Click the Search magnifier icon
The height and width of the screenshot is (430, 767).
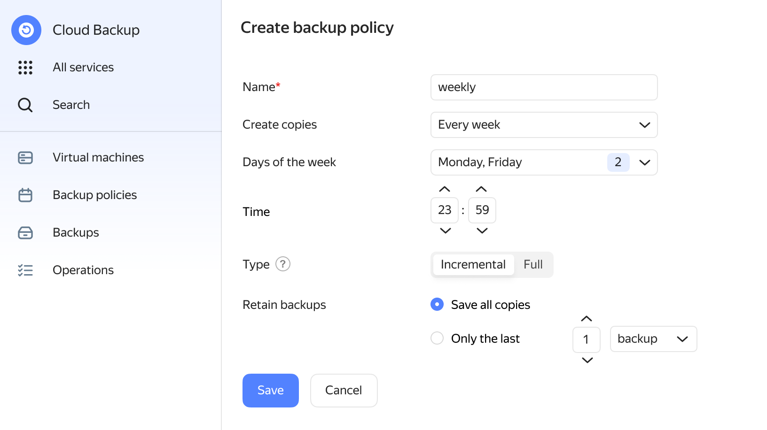coord(25,105)
